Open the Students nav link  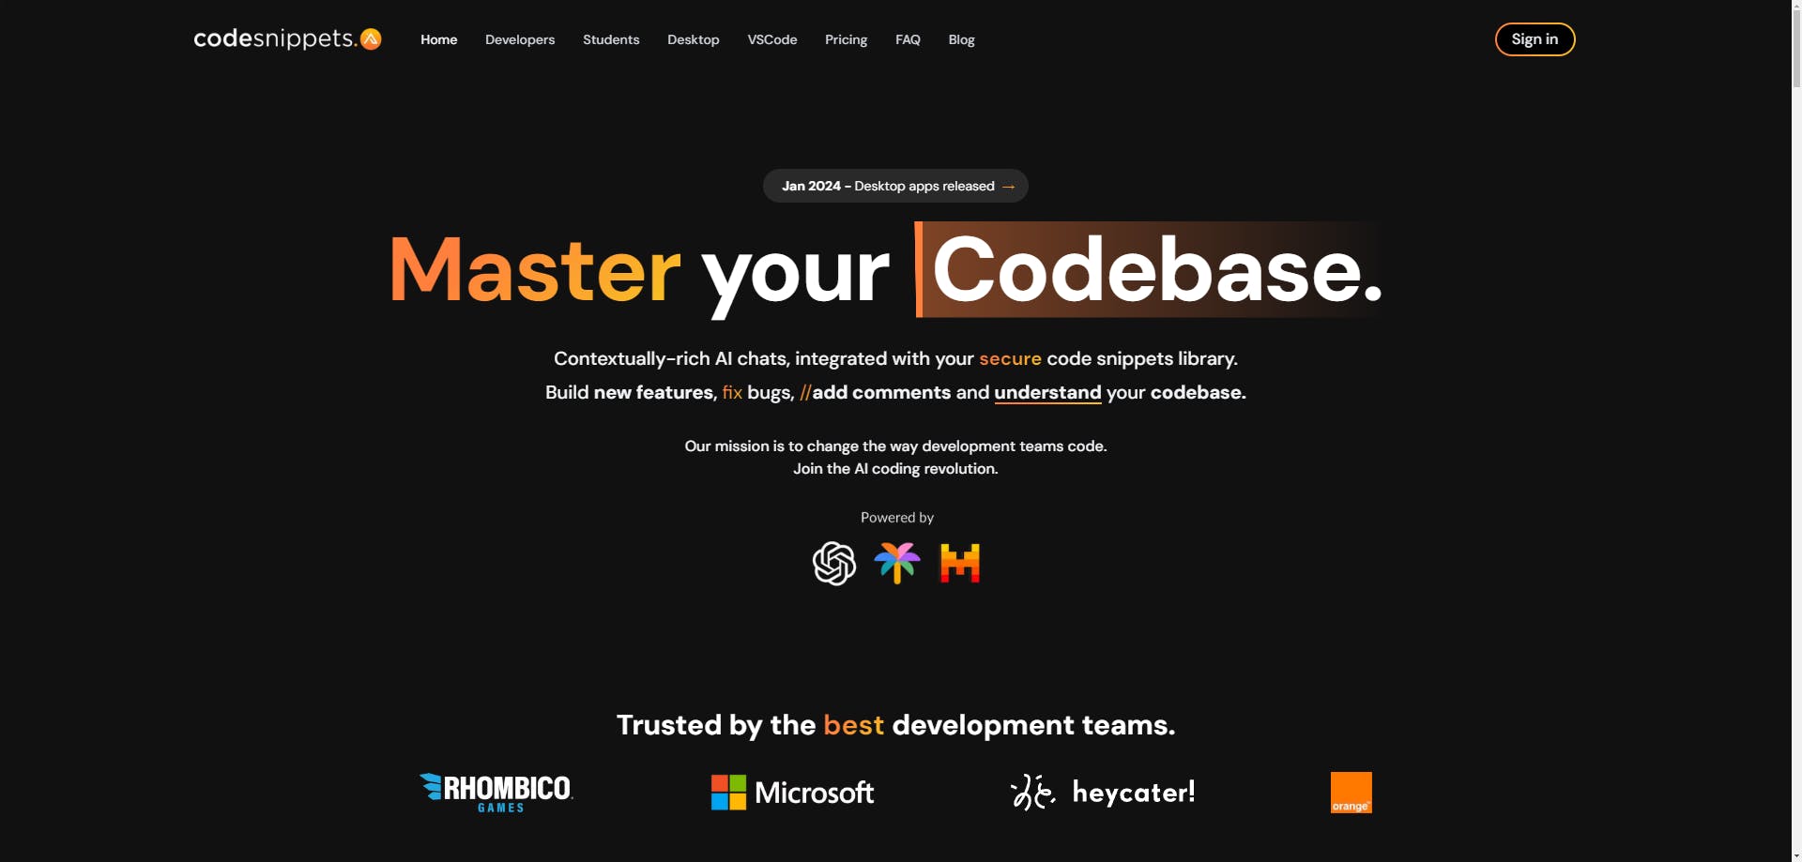point(610,39)
